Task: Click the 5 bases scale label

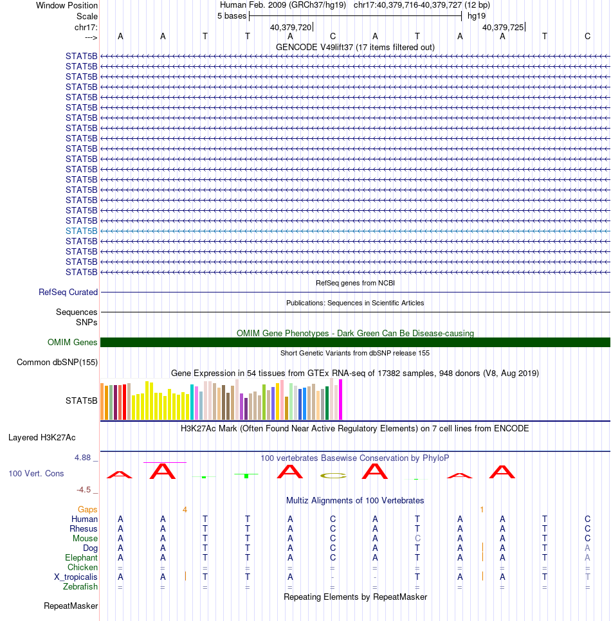Action: click(232, 16)
